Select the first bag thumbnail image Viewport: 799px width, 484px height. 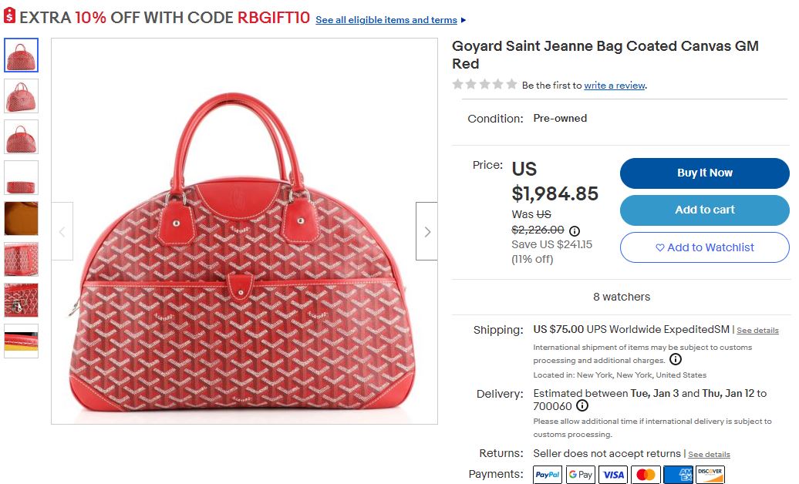point(21,55)
